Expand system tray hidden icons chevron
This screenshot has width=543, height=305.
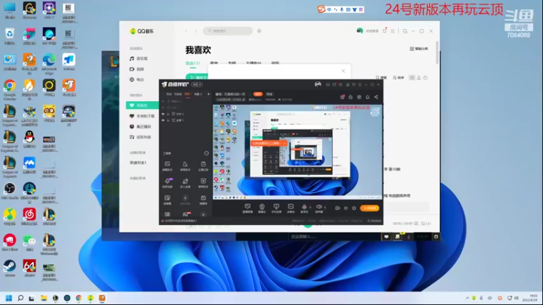tap(467, 298)
